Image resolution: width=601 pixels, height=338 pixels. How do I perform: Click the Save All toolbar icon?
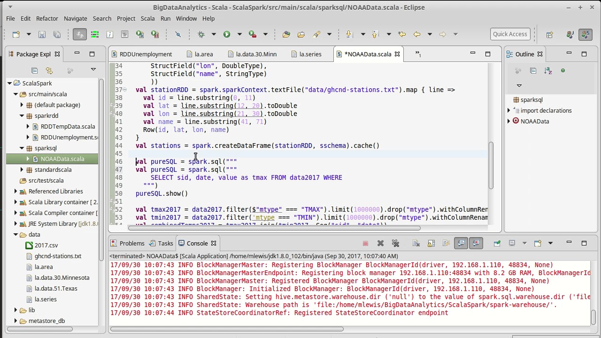(x=57, y=34)
